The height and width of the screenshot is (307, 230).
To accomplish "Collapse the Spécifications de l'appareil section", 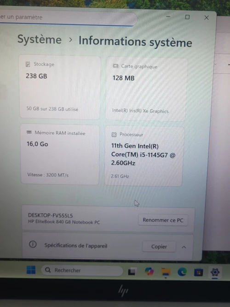I will (x=184, y=247).
